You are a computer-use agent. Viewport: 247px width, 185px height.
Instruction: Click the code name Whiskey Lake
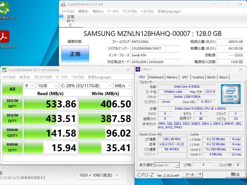point(173,92)
